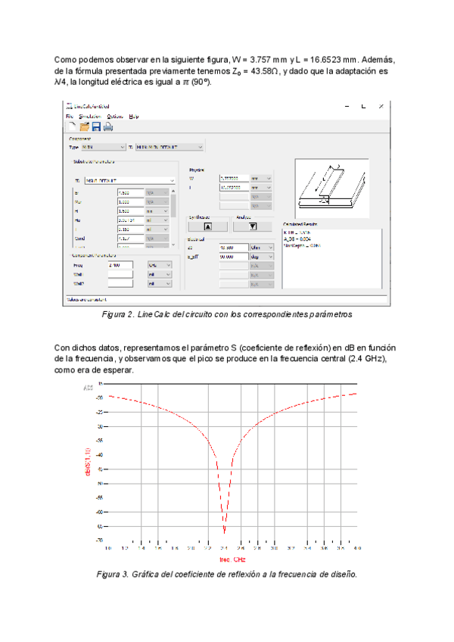Viewport: 454px width, 642px height.
Task: Expand the substrate ID MSub dropdown
Action: (130, 180)
